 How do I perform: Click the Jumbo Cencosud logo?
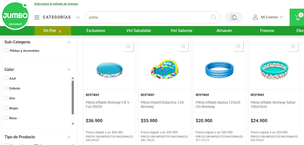(x=15, y=16)
